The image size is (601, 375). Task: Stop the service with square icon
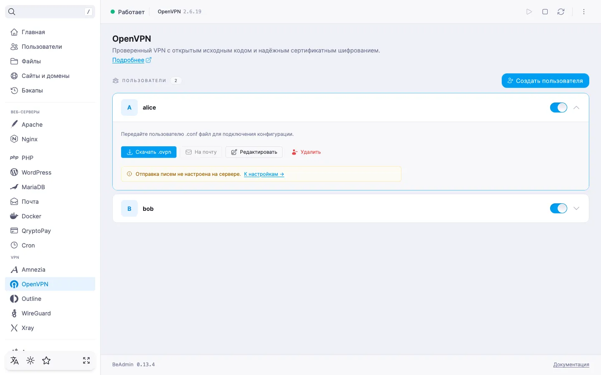(545, 12)
